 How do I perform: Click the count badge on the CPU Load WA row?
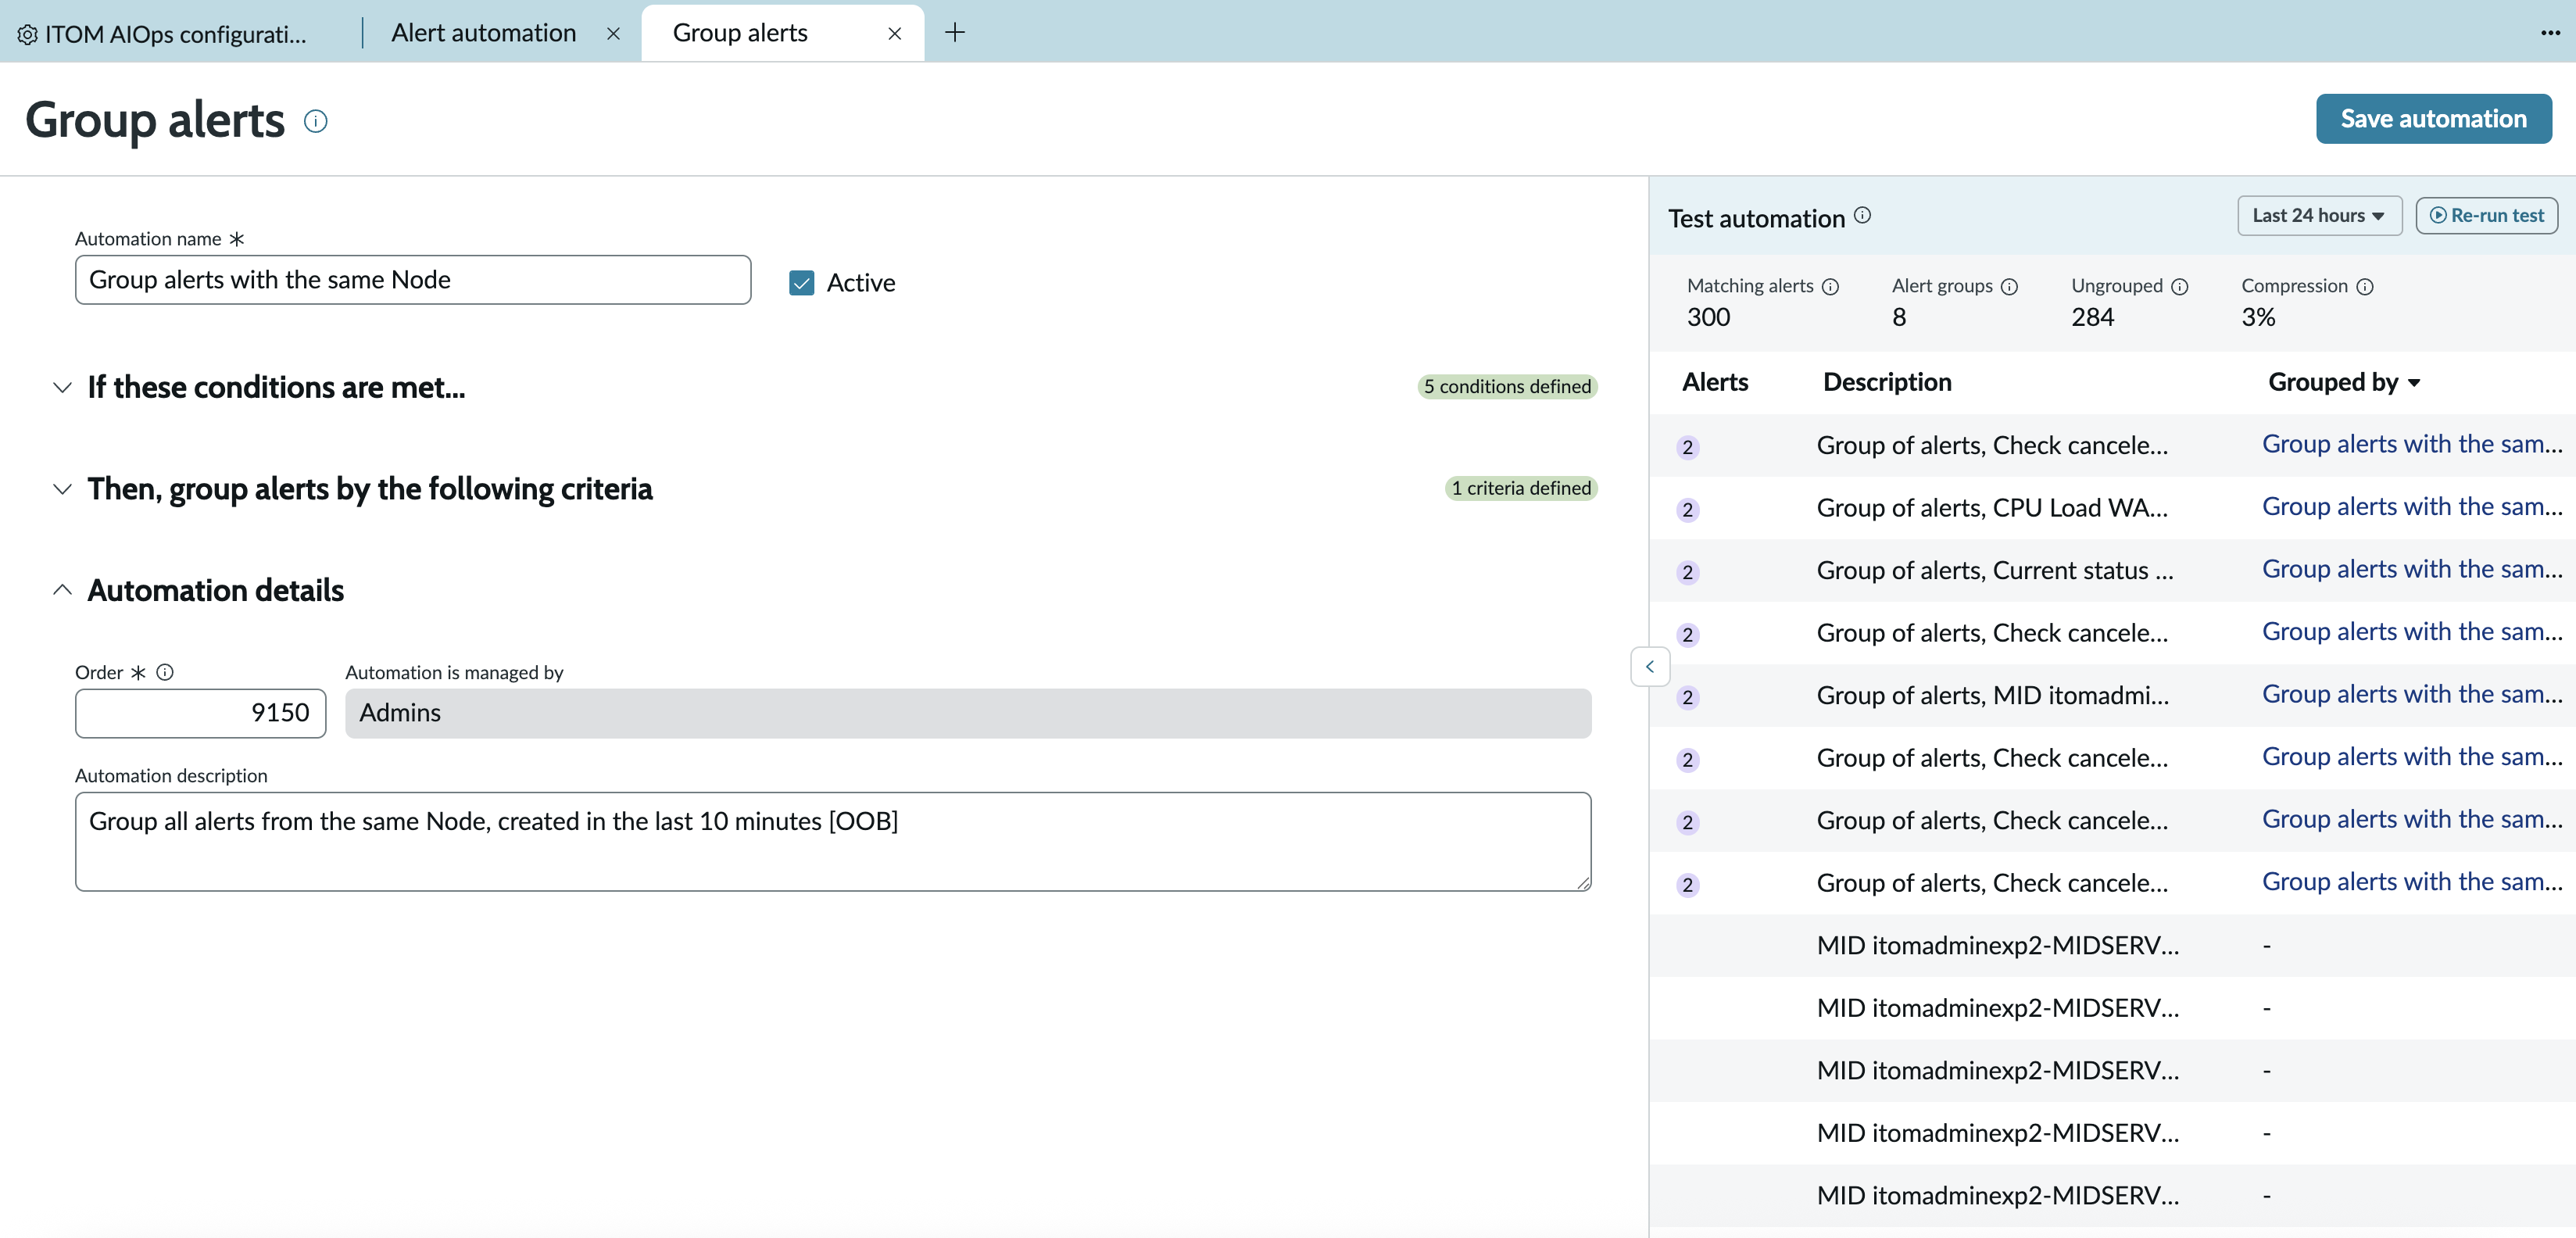pos(1688,510)
